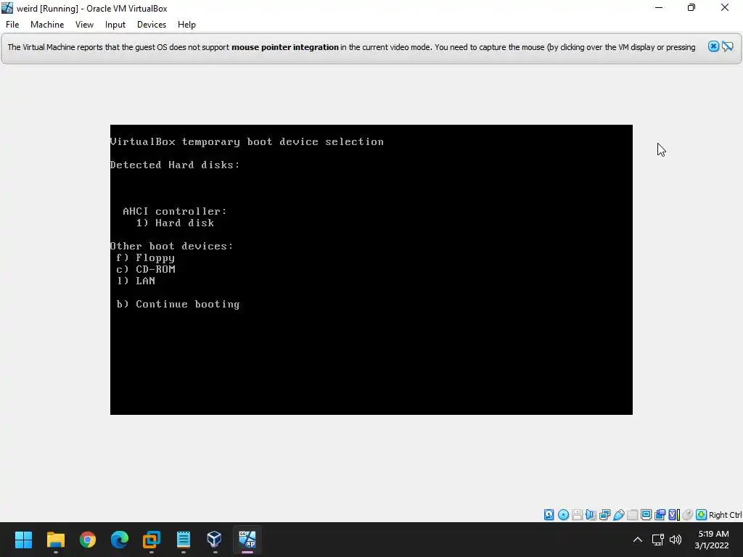This screenshot has width=743, height=557.
Task: Click the 'f) Floppy' boot option text
Action: 145,257
